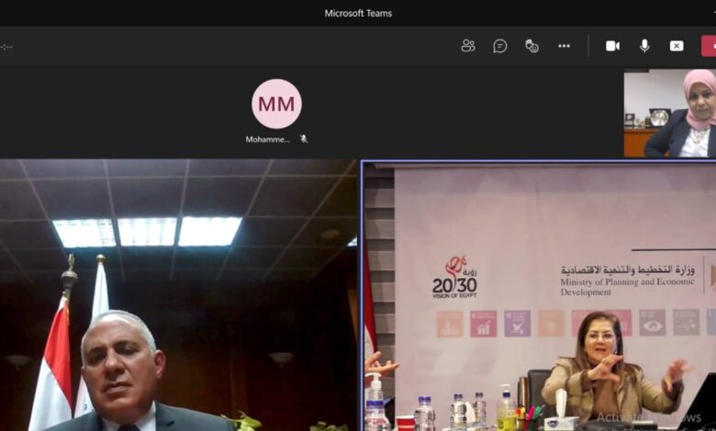This screenshot has width=716, height=431.
Task: Open the Show participants panel
Action: pyautogui.click(x=468, y=46)
